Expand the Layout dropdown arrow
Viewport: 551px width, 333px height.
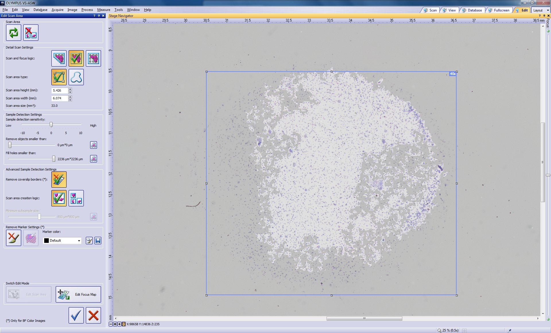548,10
